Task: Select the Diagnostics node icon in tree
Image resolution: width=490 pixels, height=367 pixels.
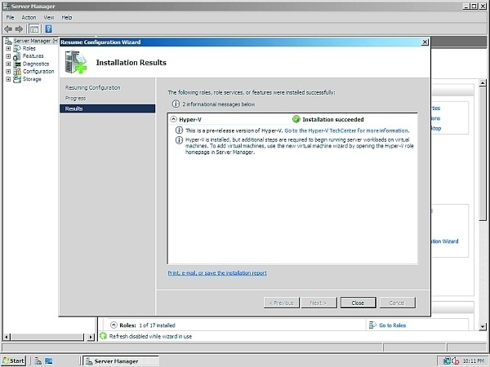Action: [x=17, y=64]
